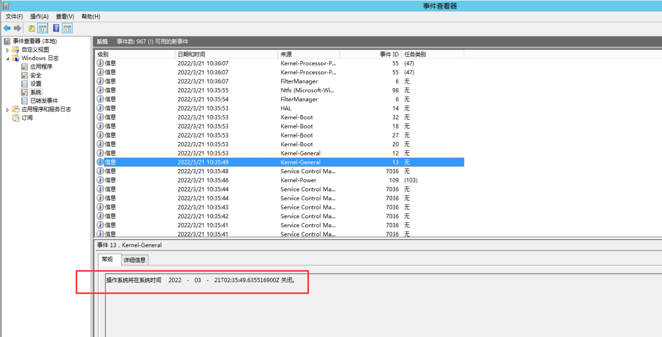Select the 订阅 node in the tree

[x=27, y=118]
